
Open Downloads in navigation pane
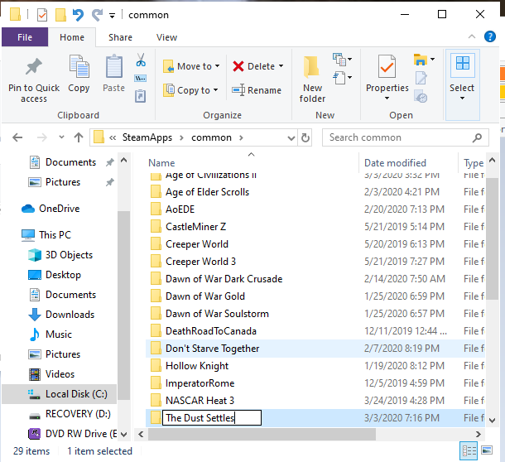coord(61,315)
